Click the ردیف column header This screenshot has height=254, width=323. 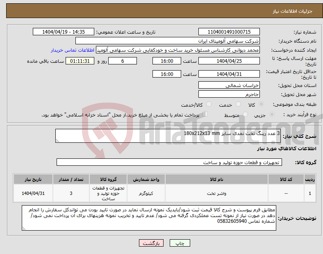(x=309, y=179)
